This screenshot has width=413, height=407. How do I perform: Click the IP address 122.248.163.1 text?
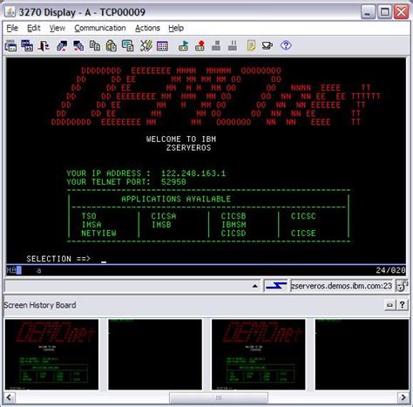point(193,173)
